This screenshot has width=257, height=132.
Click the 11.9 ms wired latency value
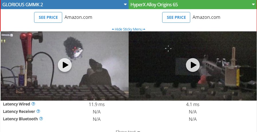pos(97,104)
